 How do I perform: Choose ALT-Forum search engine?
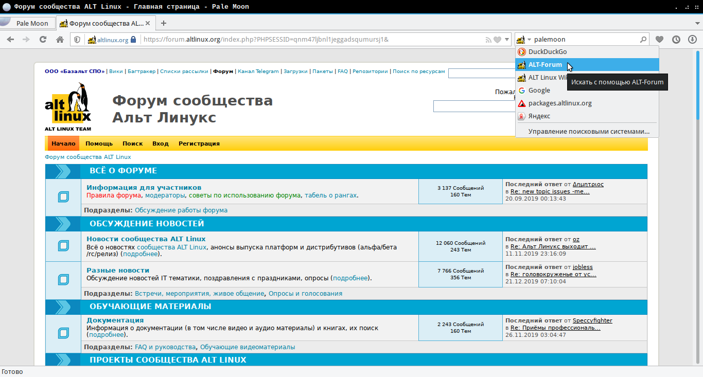coord(587,65)
